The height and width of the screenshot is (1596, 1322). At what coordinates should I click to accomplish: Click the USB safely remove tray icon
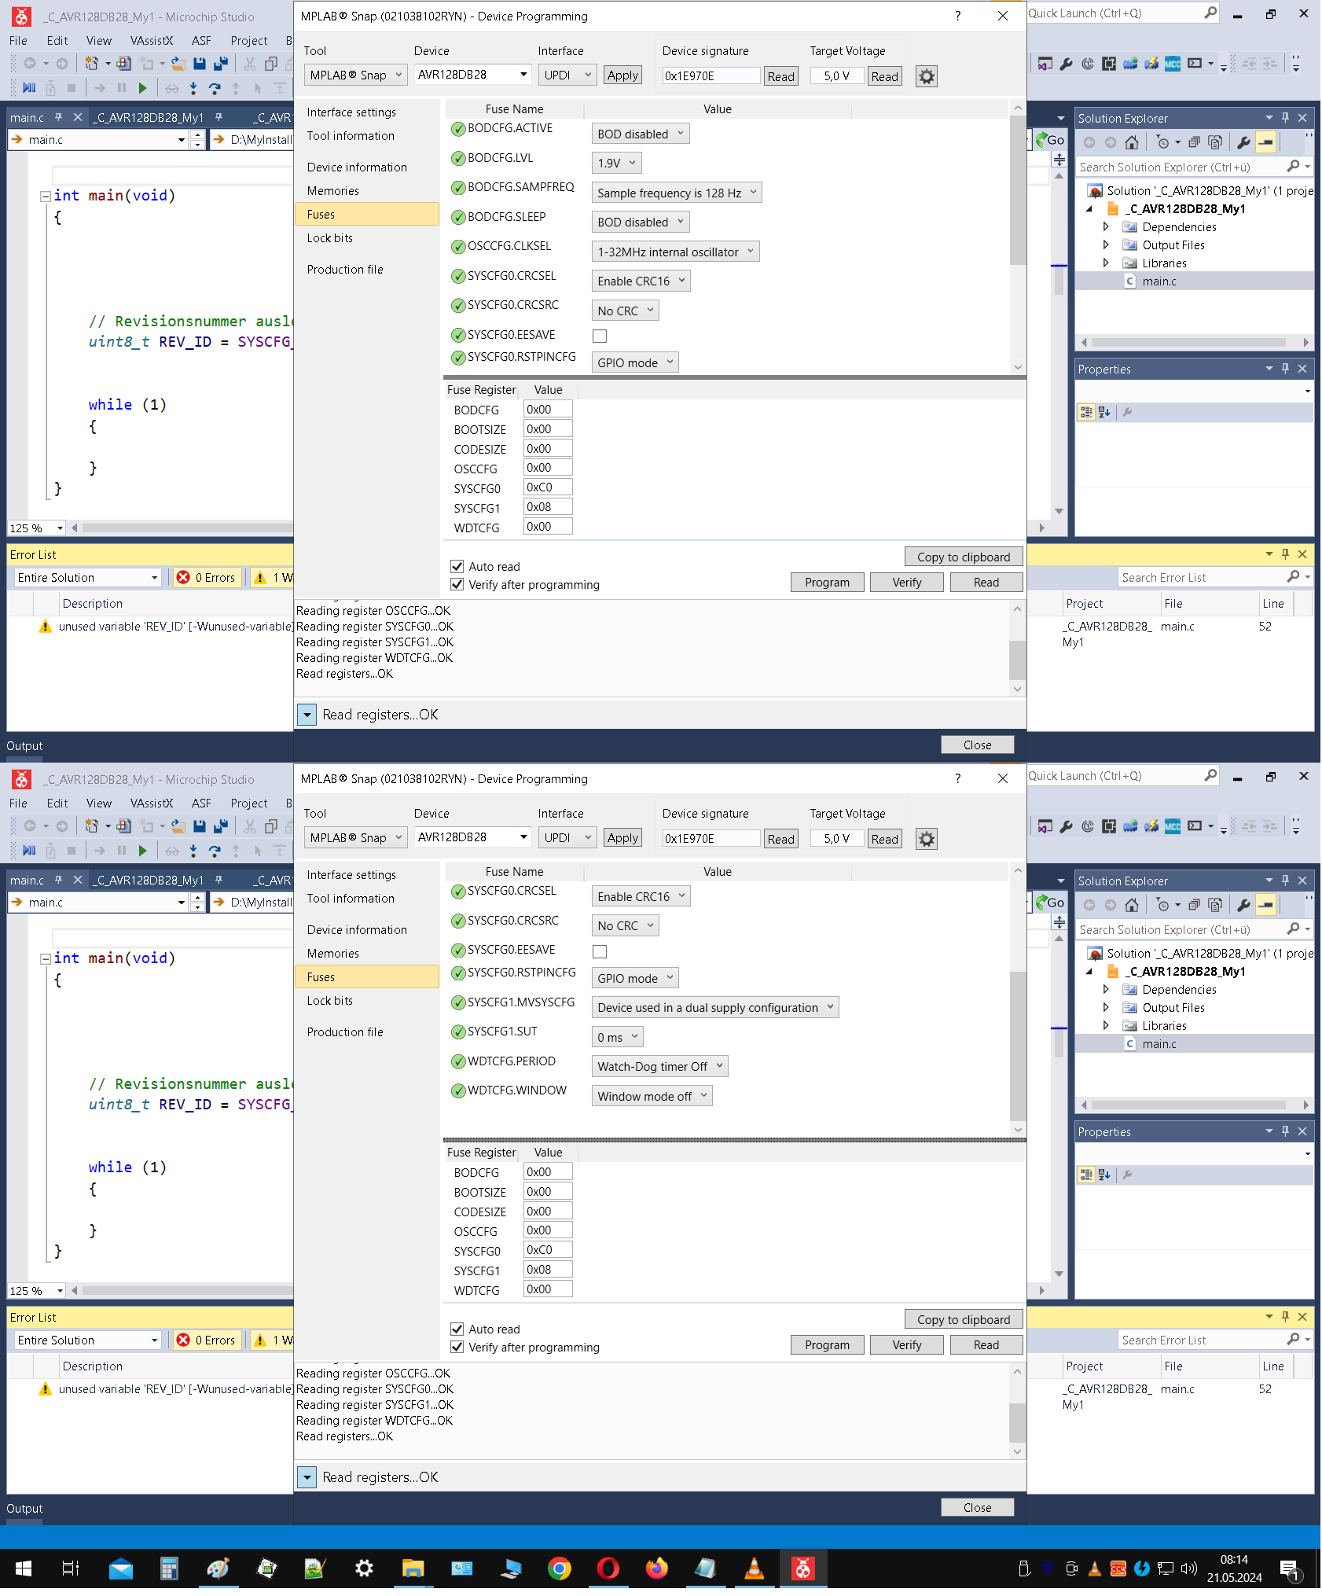1024,1568
